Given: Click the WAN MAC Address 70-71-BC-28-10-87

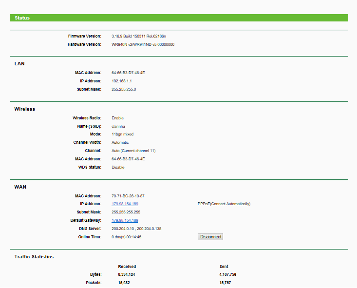Looking at the screenshot, I should pyautogui.click(x=128, y=196).
